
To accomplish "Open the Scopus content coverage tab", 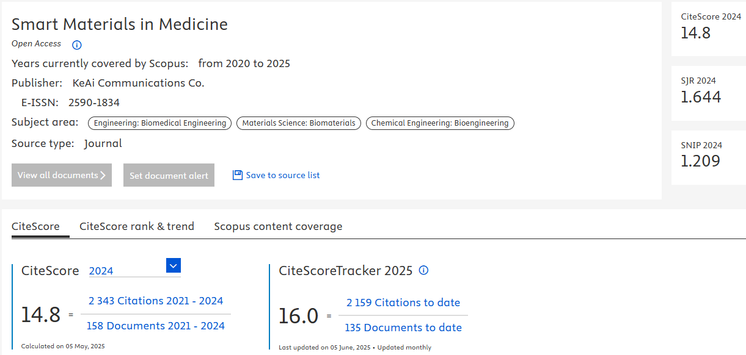I will (278, 226).
